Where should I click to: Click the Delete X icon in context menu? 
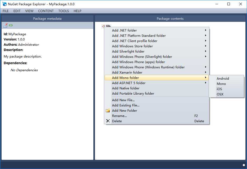pyautogui.click(x=108, y=121)
